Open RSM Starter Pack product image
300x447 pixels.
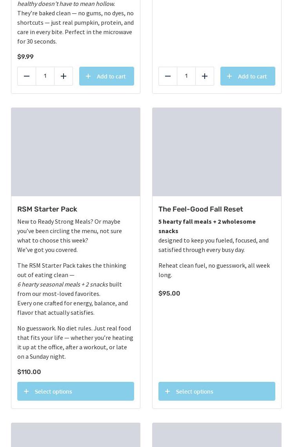76,152
